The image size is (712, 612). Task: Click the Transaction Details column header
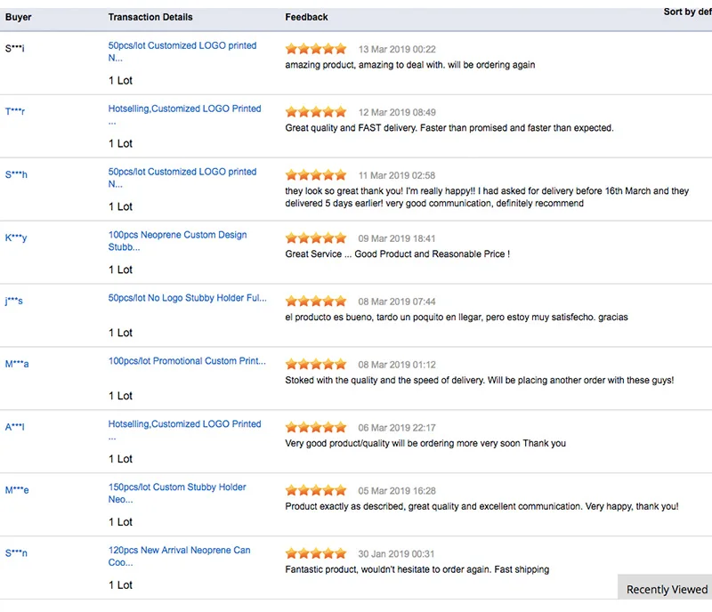point(150,17)
